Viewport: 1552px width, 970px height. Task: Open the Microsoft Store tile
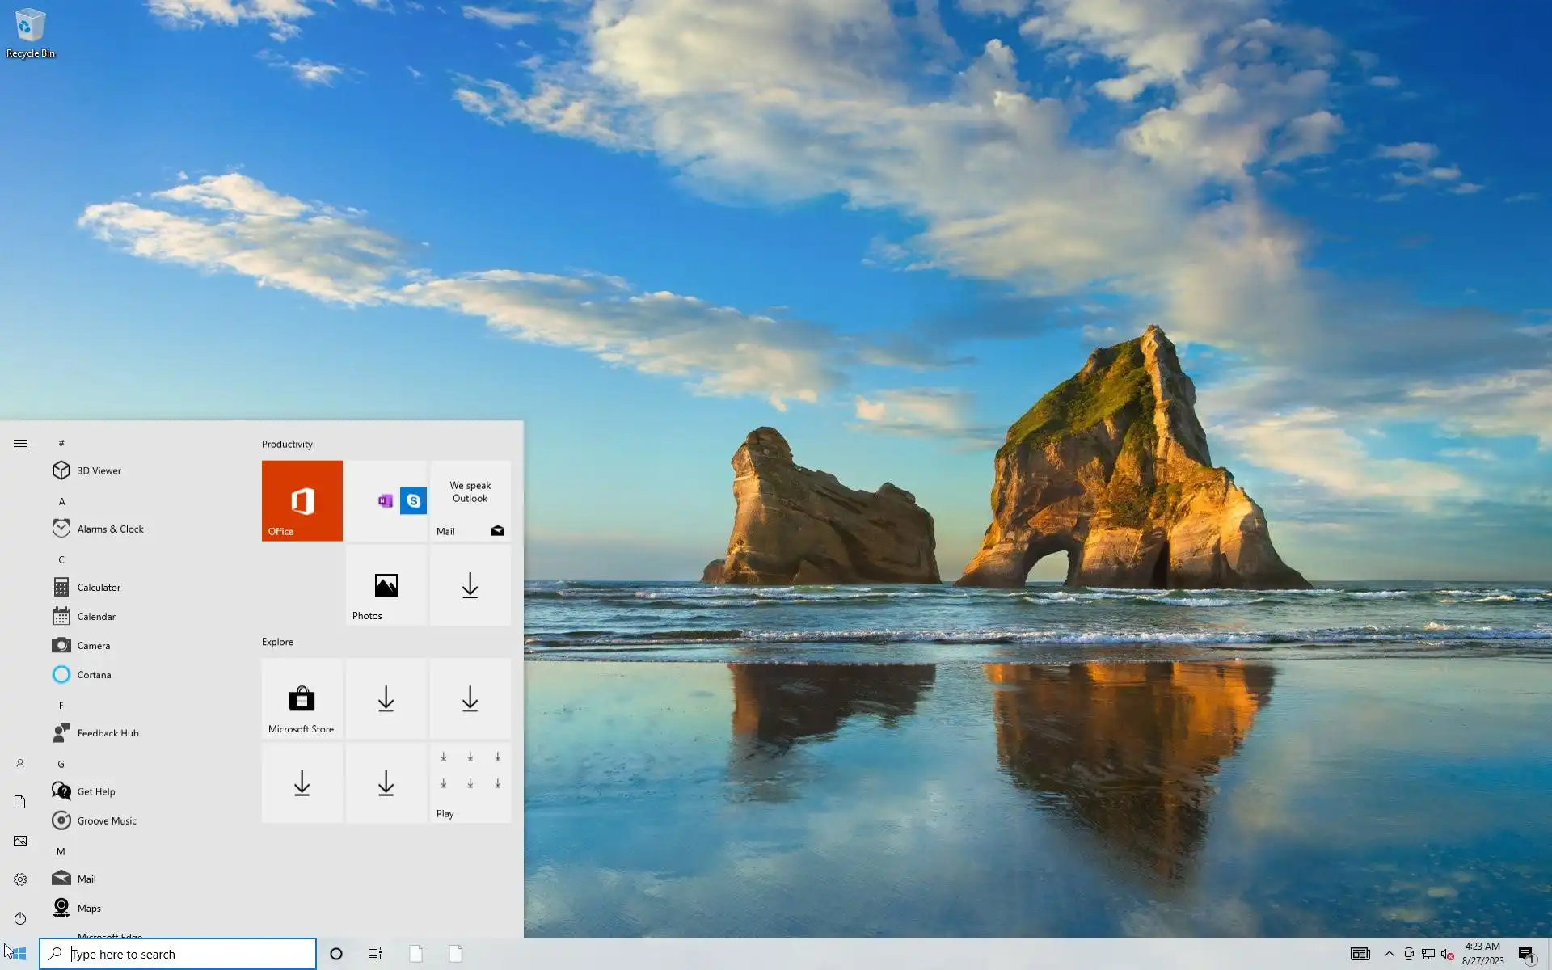click(302, 698)
